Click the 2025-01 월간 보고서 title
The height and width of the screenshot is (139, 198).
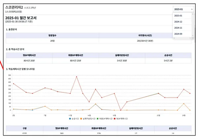[x=21, y=18]
